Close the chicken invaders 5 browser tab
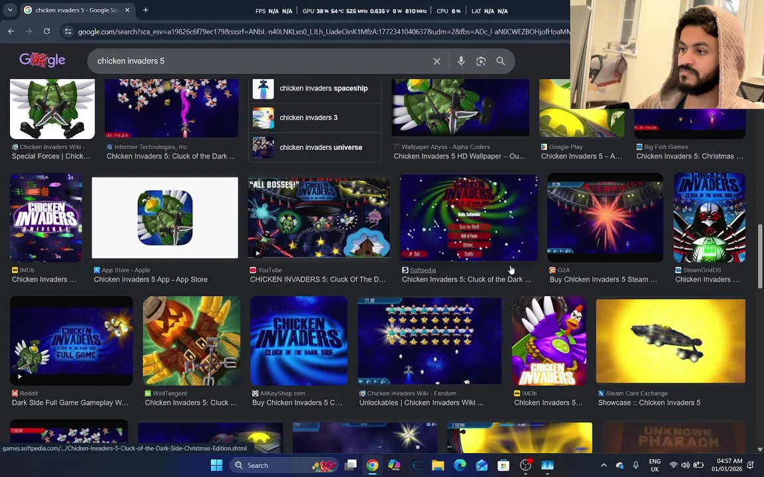 [127, 10]
